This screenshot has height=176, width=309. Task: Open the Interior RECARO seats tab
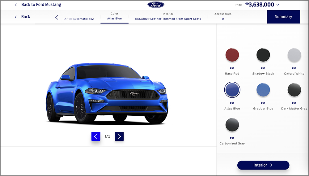168,16
